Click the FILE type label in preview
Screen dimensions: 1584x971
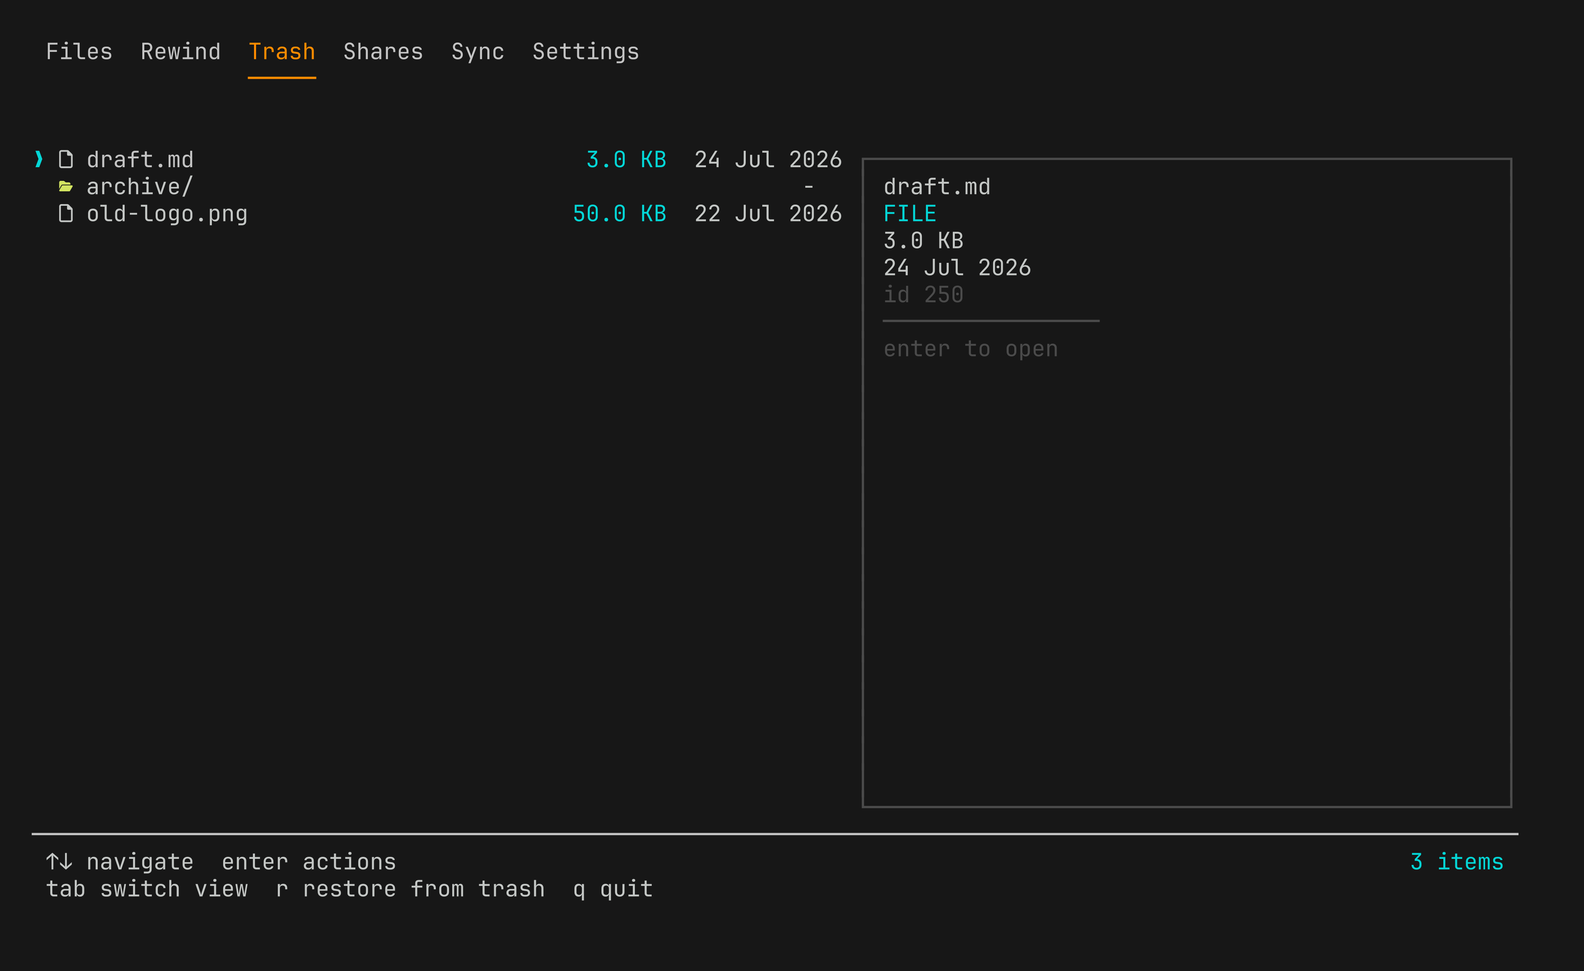910,213
